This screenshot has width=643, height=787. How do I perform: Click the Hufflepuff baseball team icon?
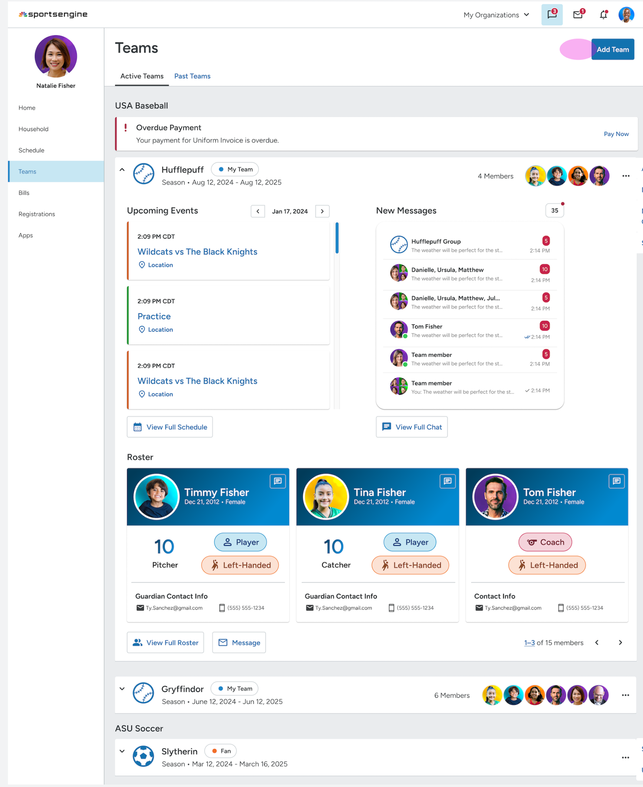point(143,174)
